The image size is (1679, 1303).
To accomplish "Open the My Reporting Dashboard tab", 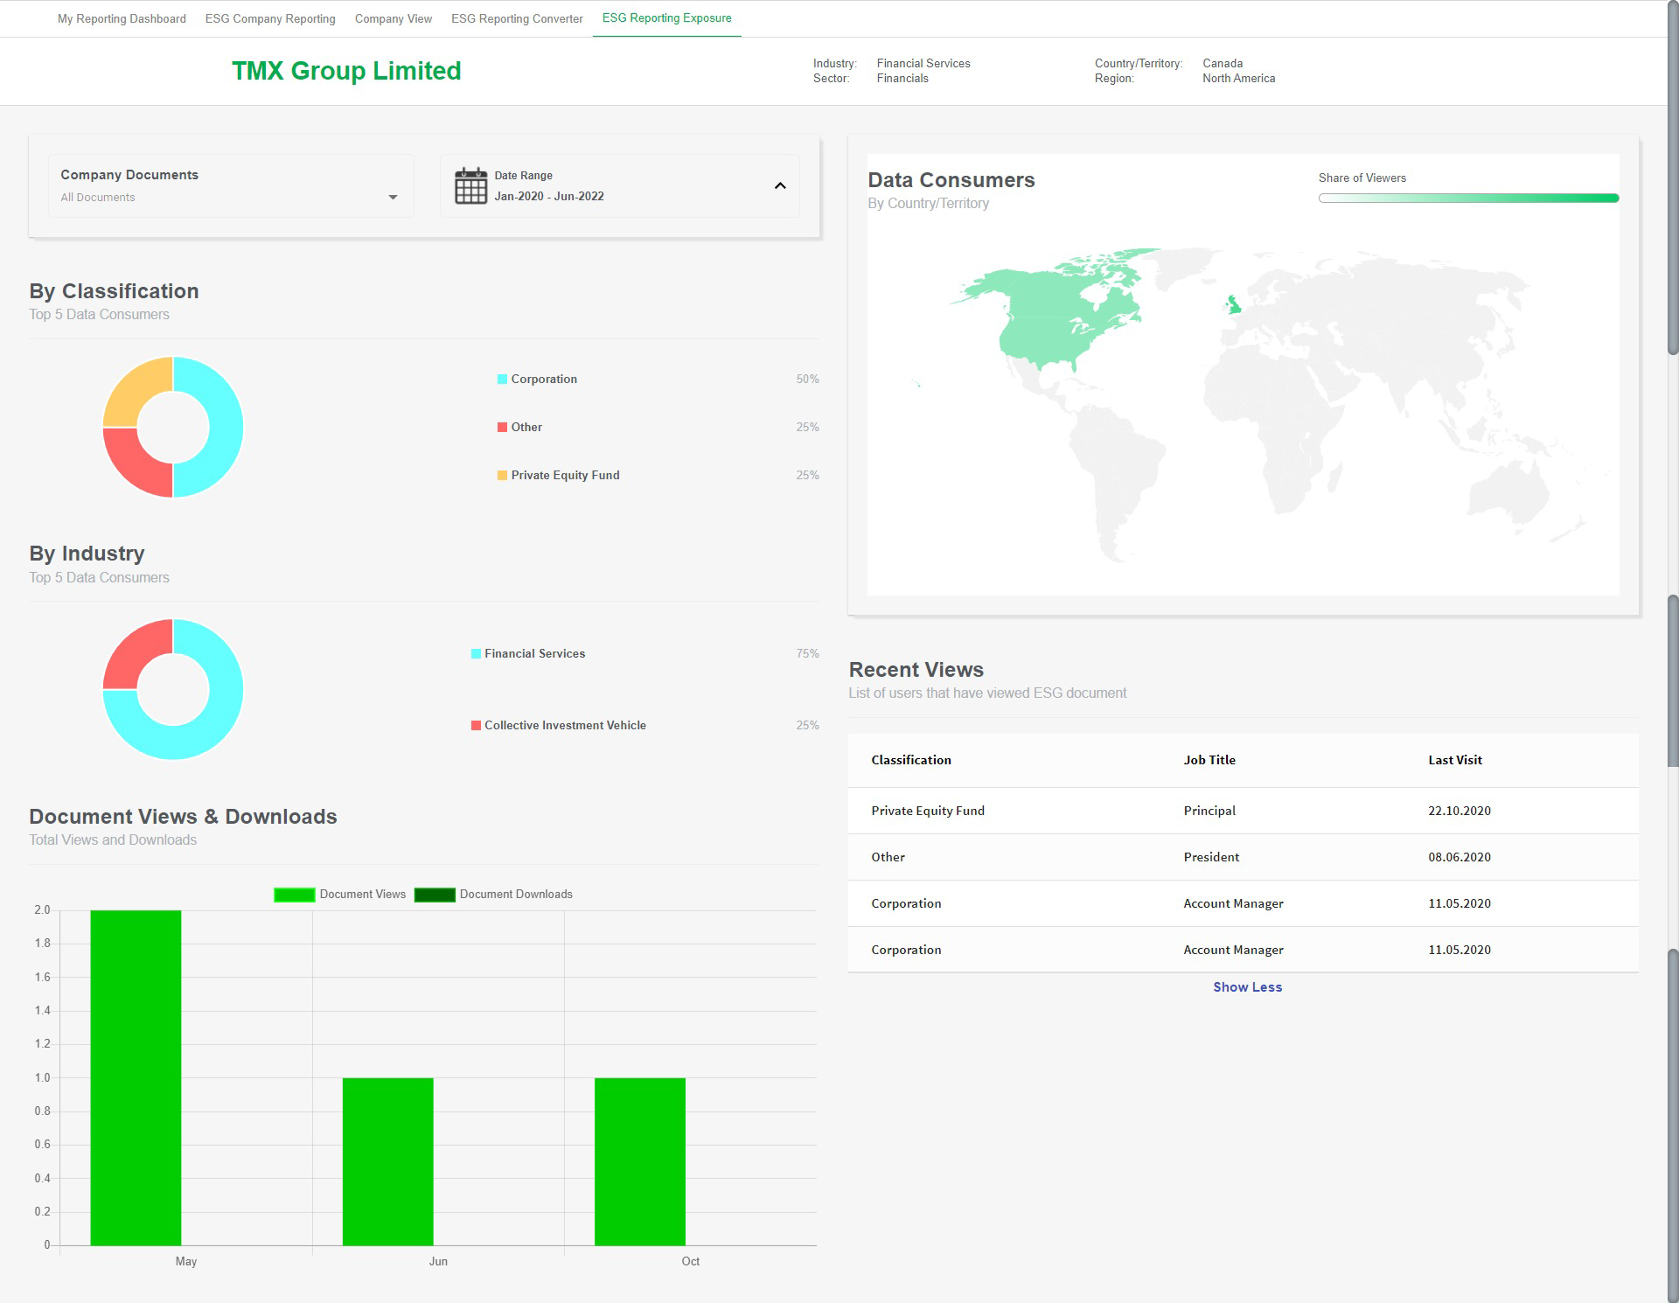I will [x=122, y=18].
